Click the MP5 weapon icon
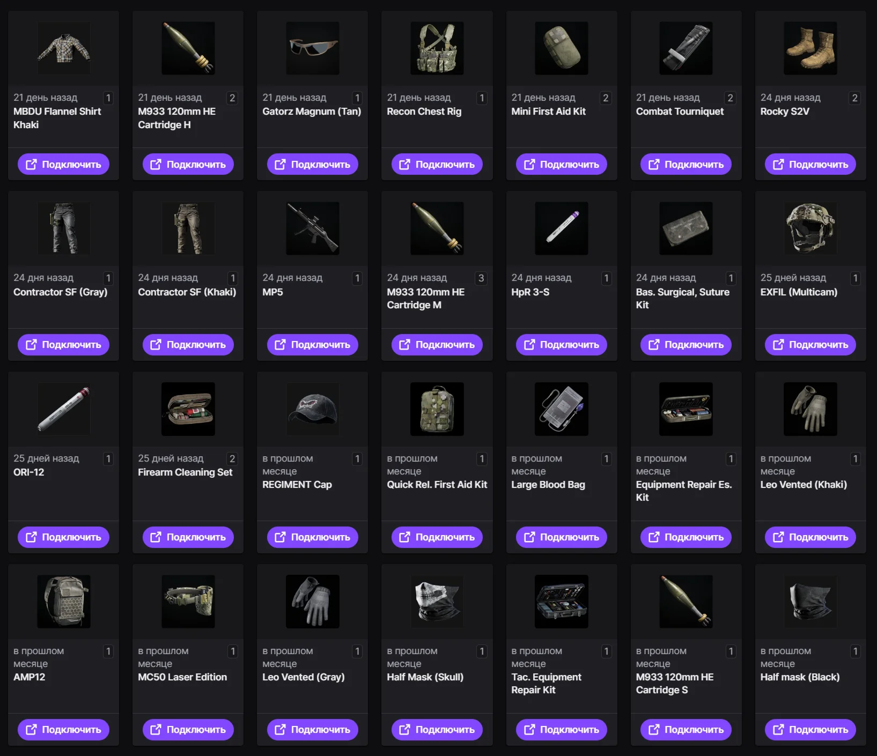 click(313, 228)
